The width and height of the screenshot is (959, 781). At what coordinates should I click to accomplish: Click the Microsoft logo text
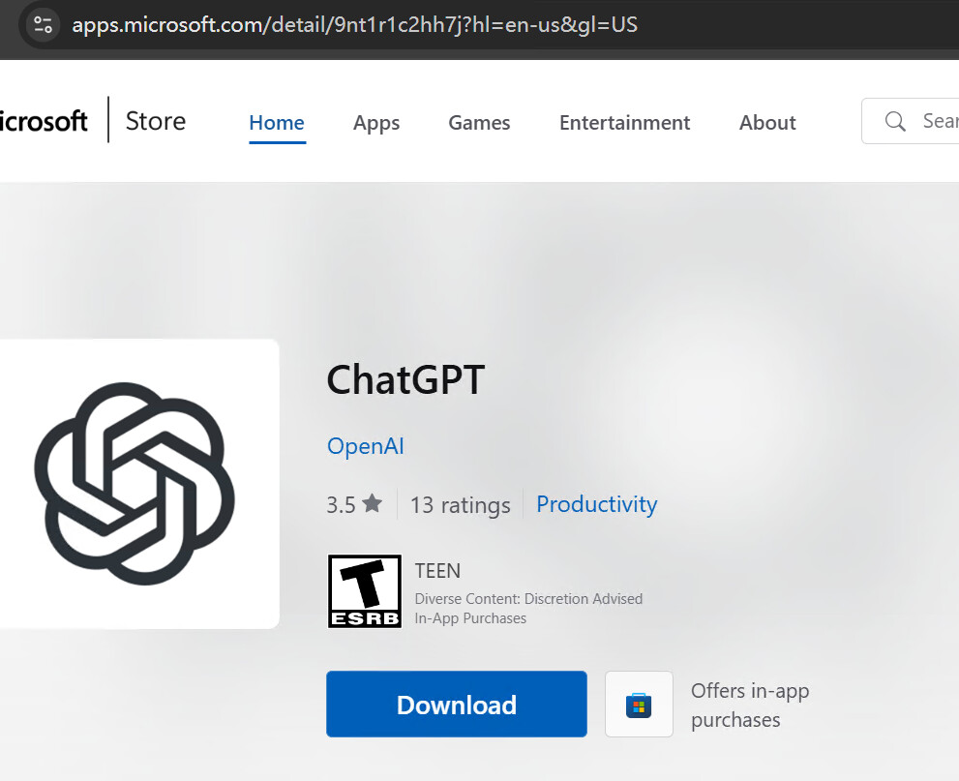point(44,121)
